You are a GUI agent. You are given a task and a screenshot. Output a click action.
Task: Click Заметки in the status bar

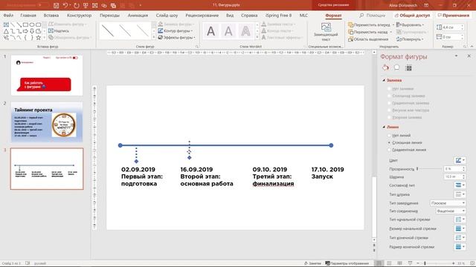[312, 263]
